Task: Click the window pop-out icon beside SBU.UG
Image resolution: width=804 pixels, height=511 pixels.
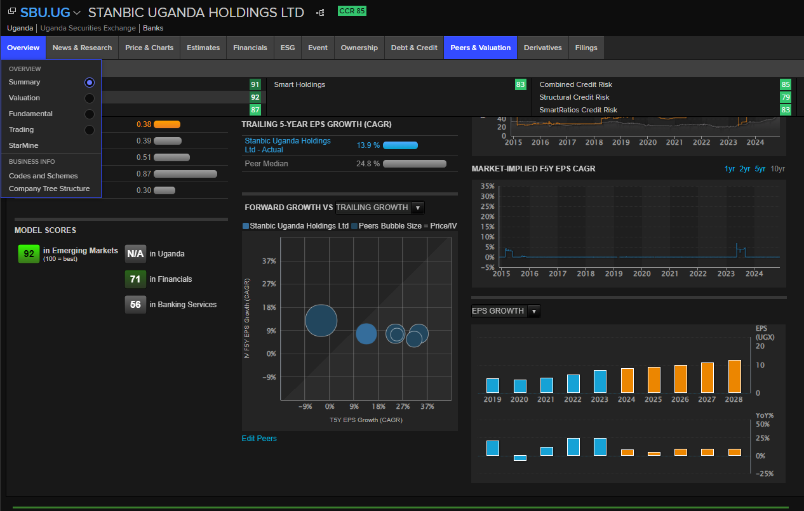Action: 11,11
